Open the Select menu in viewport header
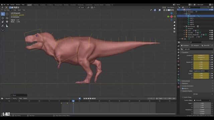 pos(19,10)
